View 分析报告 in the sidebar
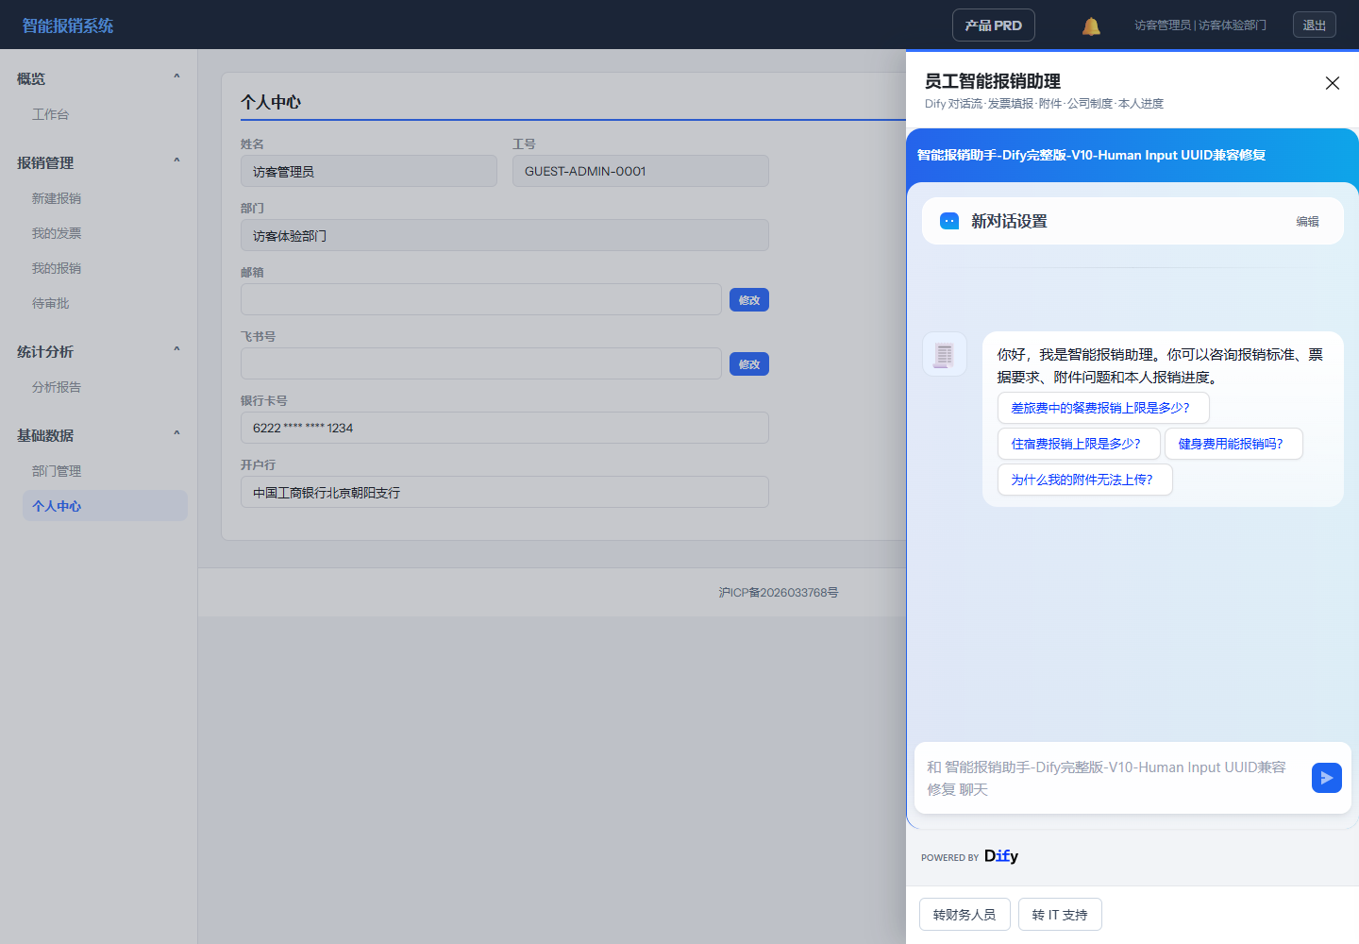 pos(105,387)
